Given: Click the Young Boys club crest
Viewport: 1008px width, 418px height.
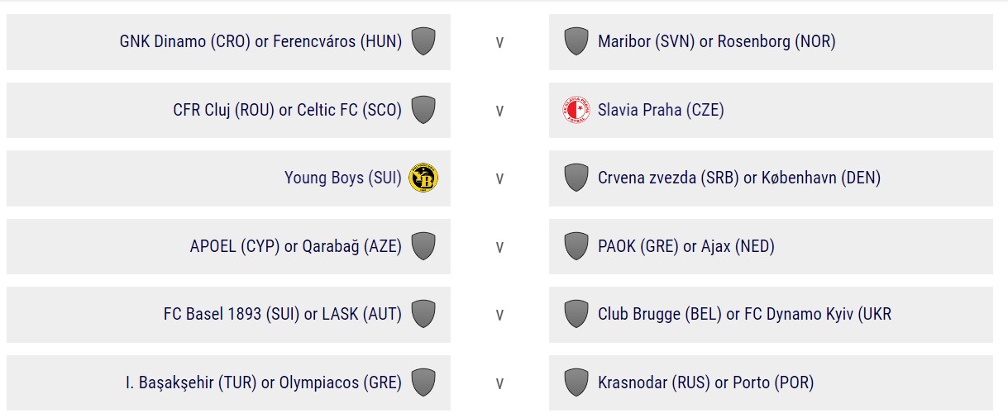Looking at the screenshot, I should pos(423,178).
